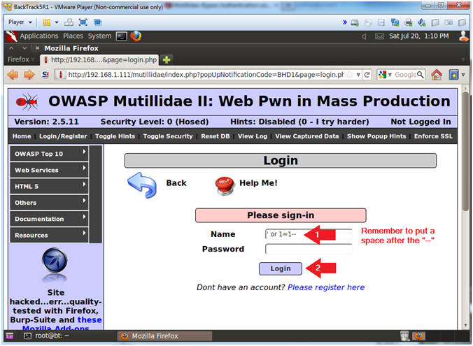Click the Mutillidae ant logo

[27, 102]
